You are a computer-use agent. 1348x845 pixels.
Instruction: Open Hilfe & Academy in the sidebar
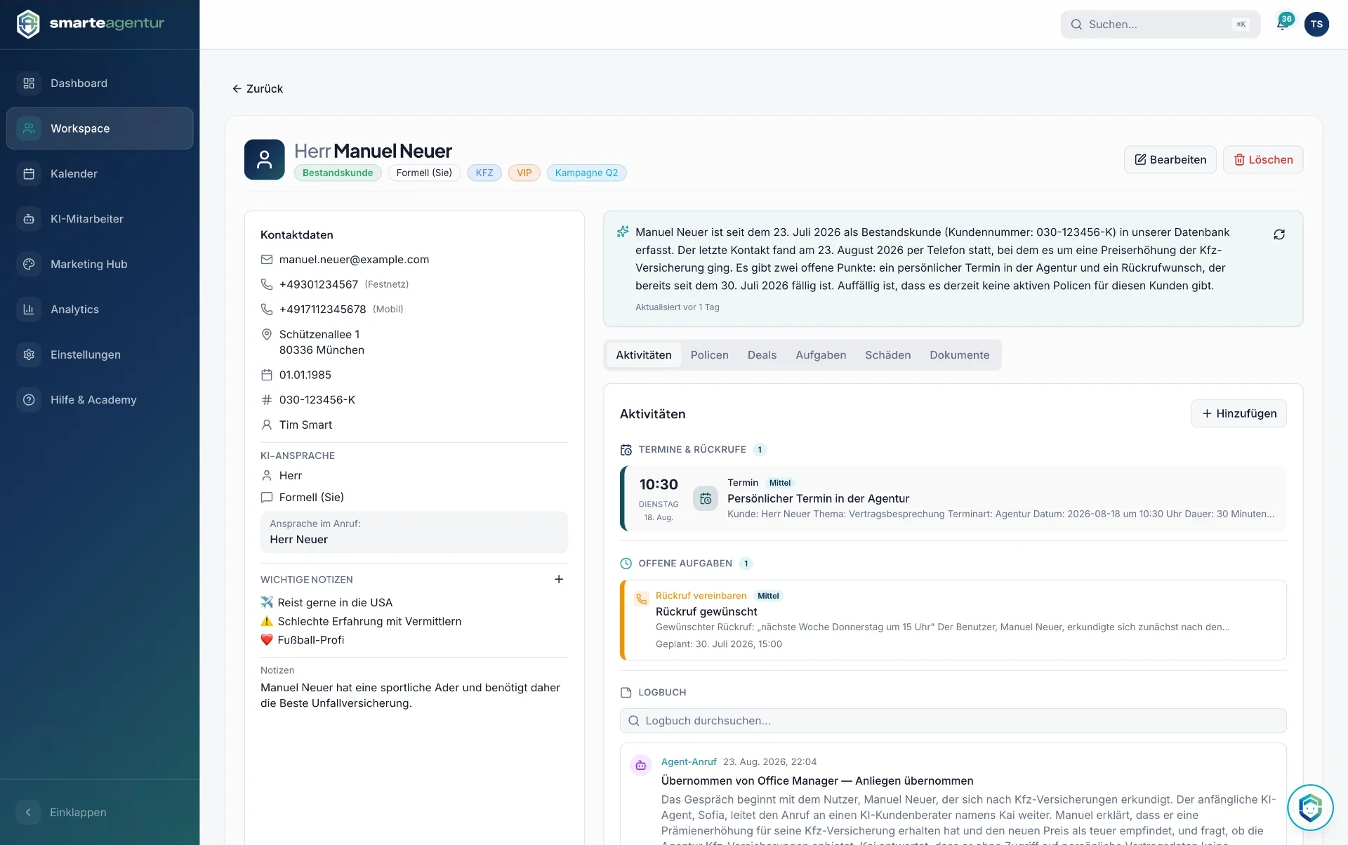(x=100, y=400)
